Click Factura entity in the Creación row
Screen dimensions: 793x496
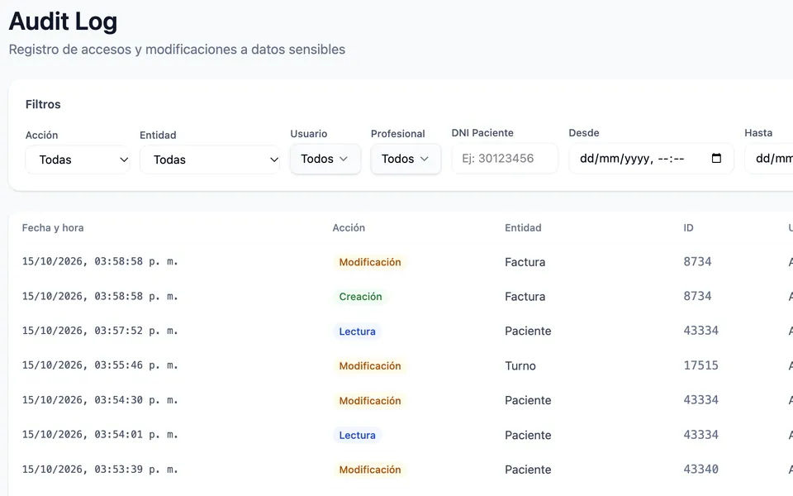(525, 297)
